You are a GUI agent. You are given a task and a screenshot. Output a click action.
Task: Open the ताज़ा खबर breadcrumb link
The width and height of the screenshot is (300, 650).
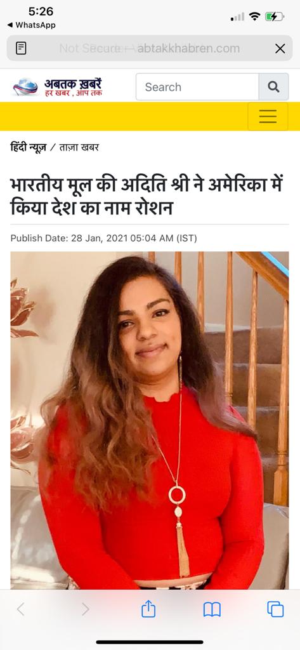pos(79,147)
